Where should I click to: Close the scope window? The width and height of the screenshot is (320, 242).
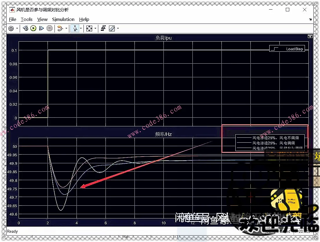coord(304,10)
